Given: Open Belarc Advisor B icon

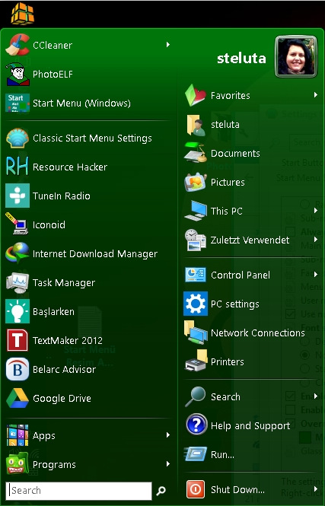Looking at the screenshot, I should (18, 369).
